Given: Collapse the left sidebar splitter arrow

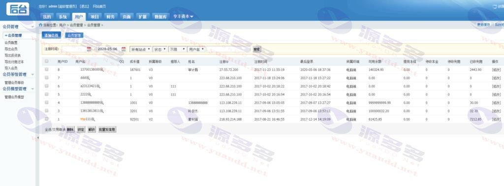Looking at the screenshot, I should click(37, 137).
